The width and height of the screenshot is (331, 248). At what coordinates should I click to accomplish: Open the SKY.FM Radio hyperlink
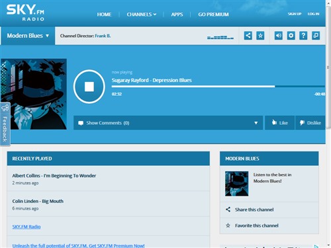(x=26, y=227)
